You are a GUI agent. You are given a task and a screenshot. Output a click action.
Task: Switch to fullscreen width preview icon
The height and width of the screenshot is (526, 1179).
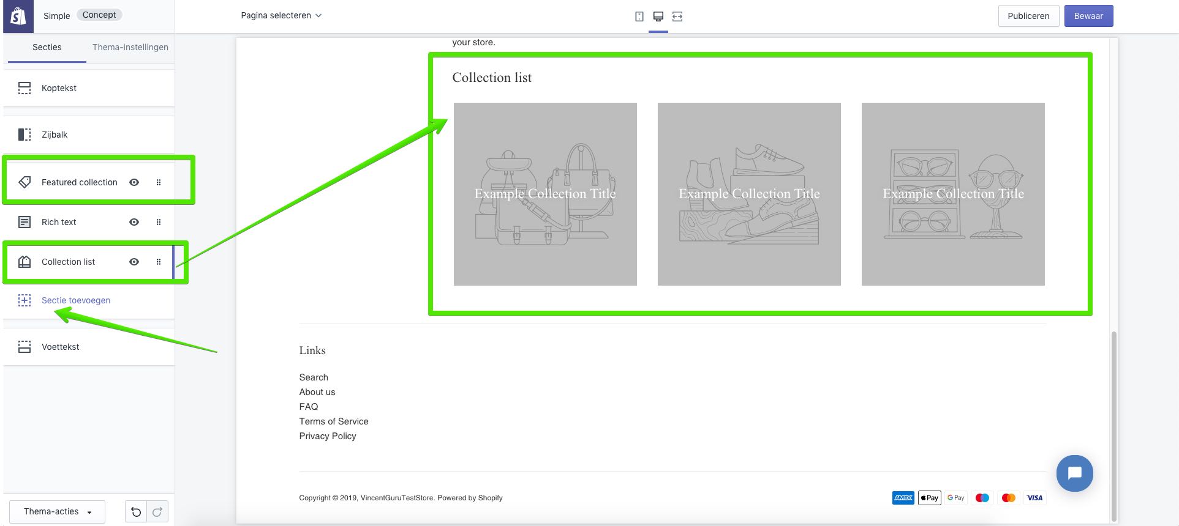[x=677, y=17]
